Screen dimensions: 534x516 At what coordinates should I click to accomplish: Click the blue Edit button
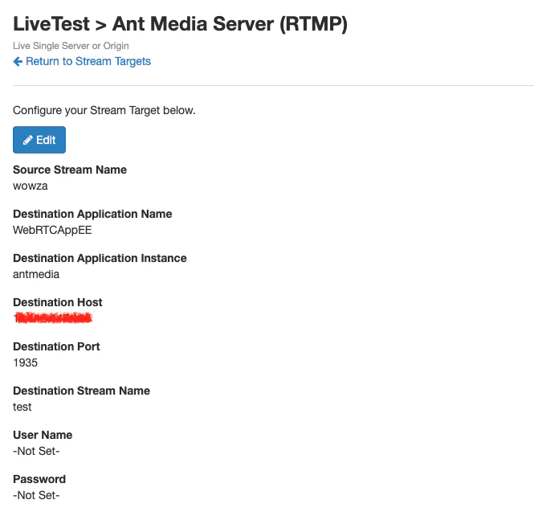39,140
